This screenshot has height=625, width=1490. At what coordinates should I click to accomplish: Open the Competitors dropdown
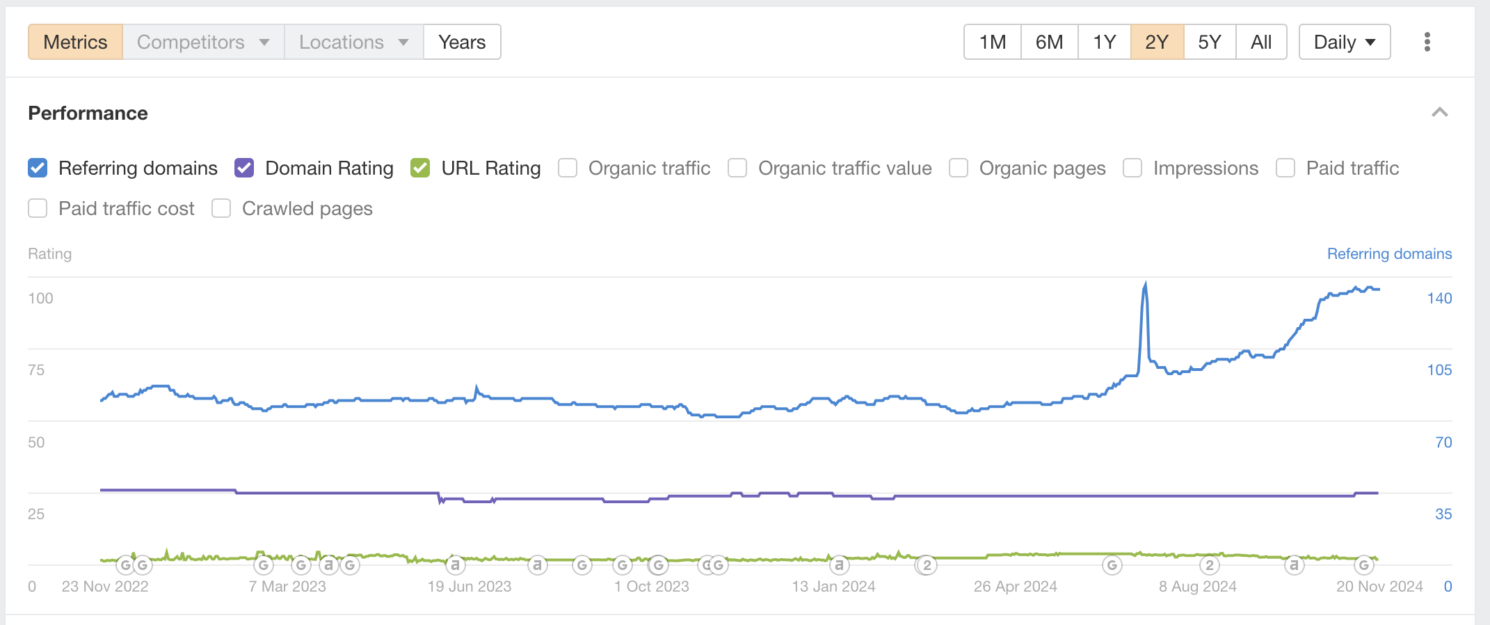(x=202, y=42)
